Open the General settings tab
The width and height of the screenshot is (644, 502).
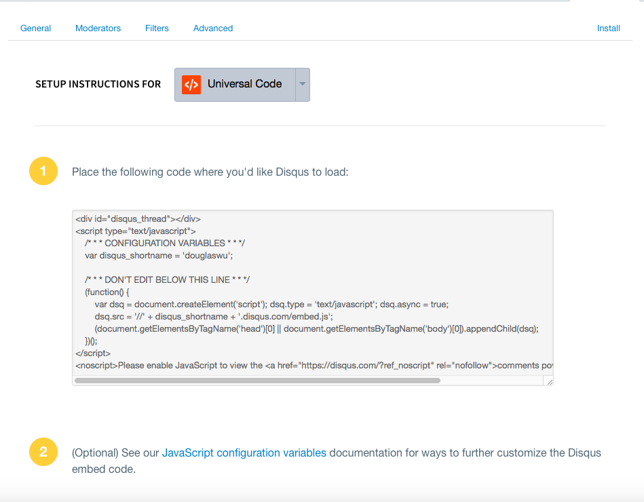(35, 28)
